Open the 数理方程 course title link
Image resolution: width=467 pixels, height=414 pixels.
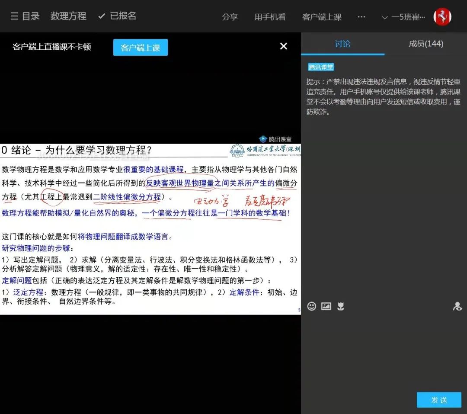(68, 16)
